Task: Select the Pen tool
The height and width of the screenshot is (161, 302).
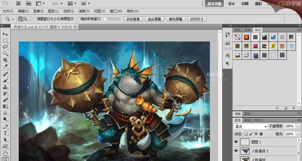Action: 5,127
